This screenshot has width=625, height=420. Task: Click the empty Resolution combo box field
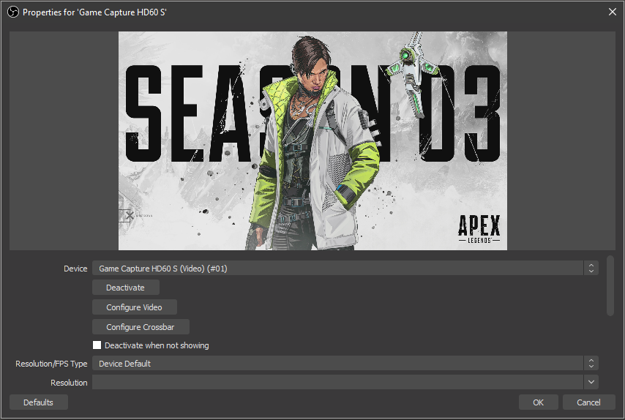338,382
